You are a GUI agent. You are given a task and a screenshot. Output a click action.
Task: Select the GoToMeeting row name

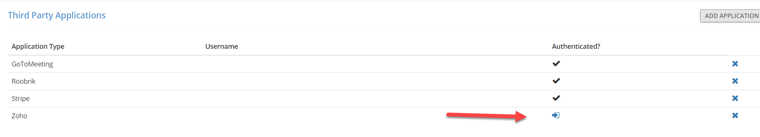tap(32, 64)
